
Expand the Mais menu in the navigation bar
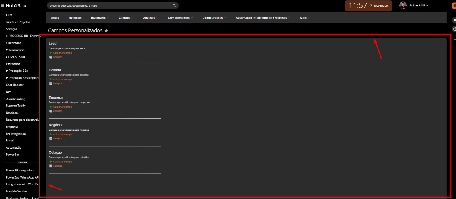305,18
